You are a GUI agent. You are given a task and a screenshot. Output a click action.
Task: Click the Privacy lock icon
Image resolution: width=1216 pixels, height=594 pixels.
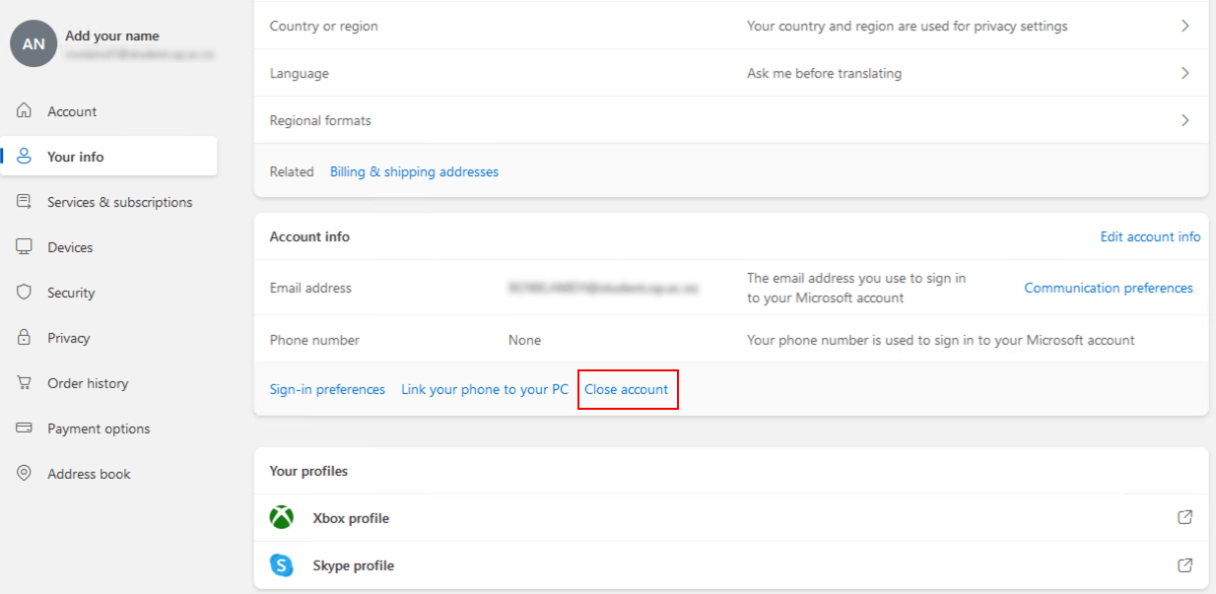pyautogui.click(x=25, y=338)
